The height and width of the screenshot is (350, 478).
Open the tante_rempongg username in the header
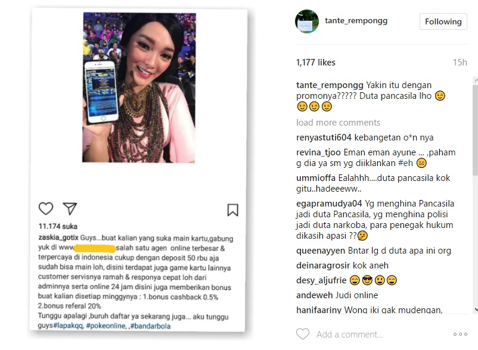pyautogui.click(x=356, y=21)
